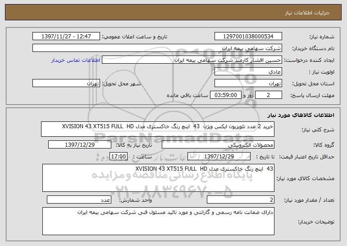This screenshot has width=347, height=246.
Task: Click the price validity date field next to تا تاریخ
Action: (x=219, y=157)
